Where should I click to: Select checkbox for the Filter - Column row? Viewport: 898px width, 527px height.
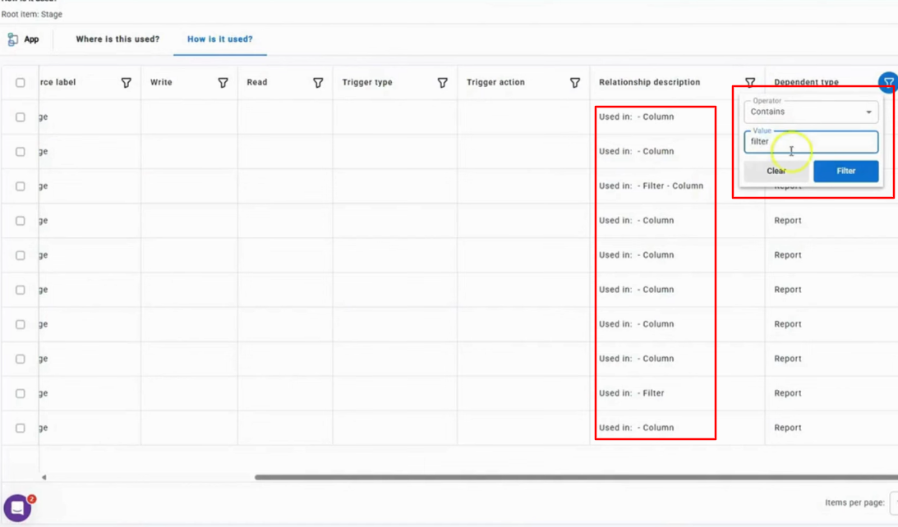(21, 186)
